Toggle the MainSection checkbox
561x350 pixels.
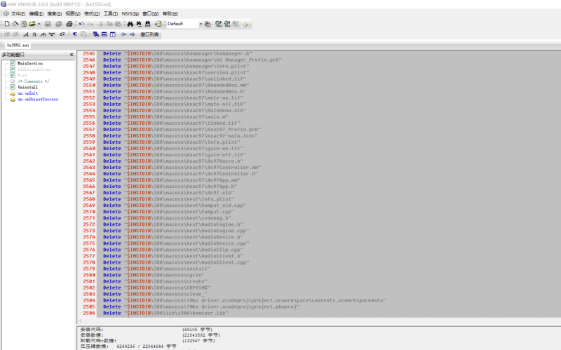click(13, 63)
